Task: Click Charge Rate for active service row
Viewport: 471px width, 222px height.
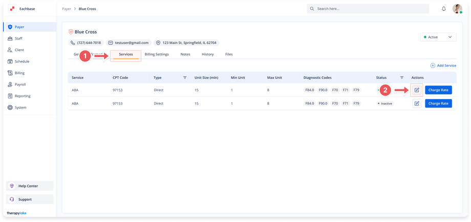Action: [438, 90]
